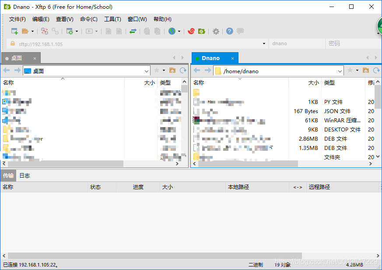The image size is (382, 270).
Task: Click the Reconnect link icon
Action: [55, 31]
